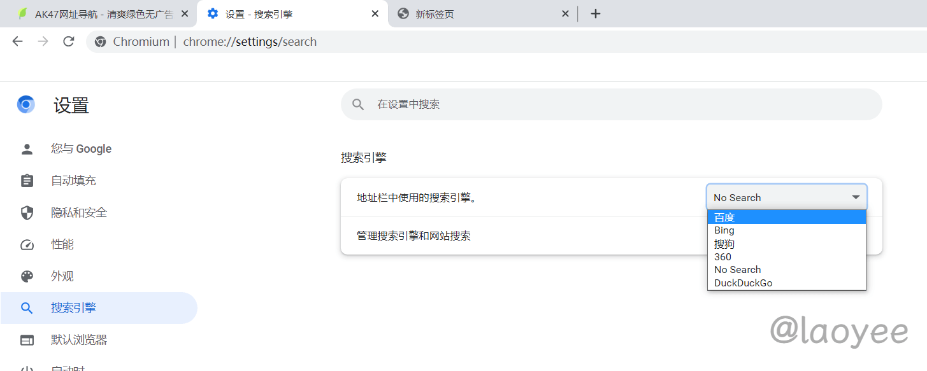Open 隐私和安全 settings section

pyautogui.click(x=78, y=213)
